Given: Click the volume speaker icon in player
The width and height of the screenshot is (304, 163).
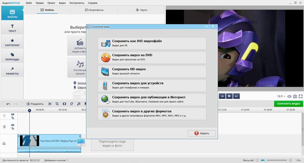Looking at the screenshot, I should [x=289, y=96].
